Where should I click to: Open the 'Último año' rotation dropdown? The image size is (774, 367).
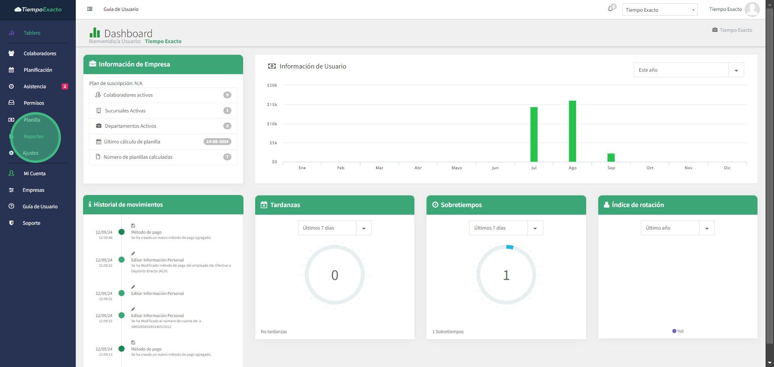[x=677, y=228]
